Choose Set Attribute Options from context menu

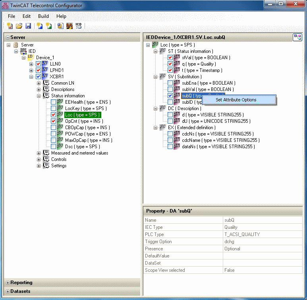pyautogui.click(x=239, y=100)
